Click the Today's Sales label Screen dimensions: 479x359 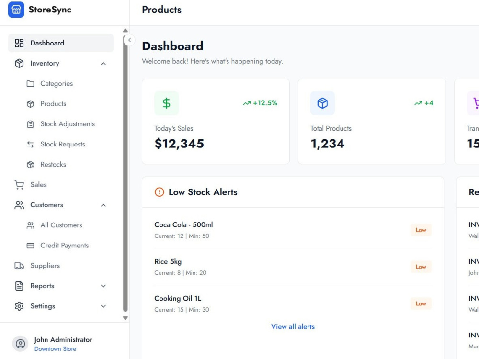[174, 128]
